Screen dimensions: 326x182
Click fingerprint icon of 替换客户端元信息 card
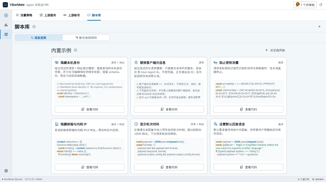(x=136, y=63)
